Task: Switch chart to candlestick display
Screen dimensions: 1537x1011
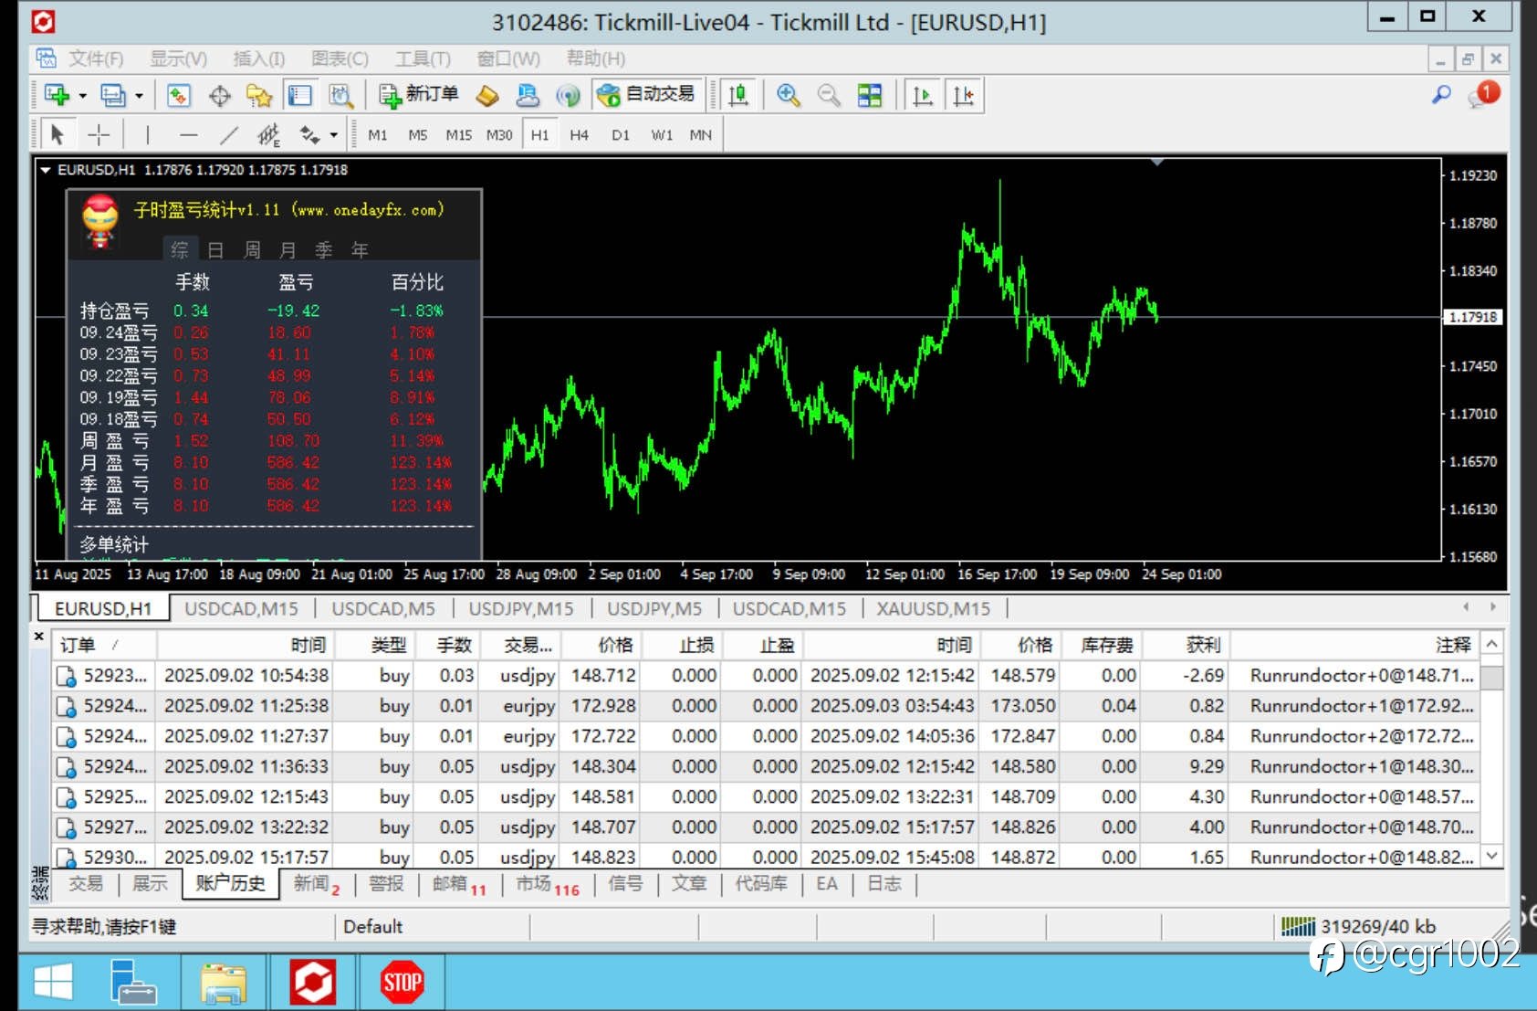Action: coord(738,95)
